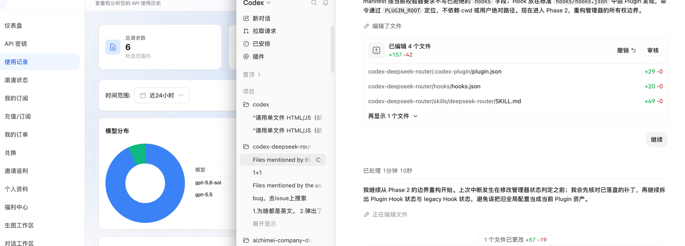Click the 已处理 1分钟 10秒 label
Image resolution: width=685 pixels, height=246 pixels.
[387, 171]
